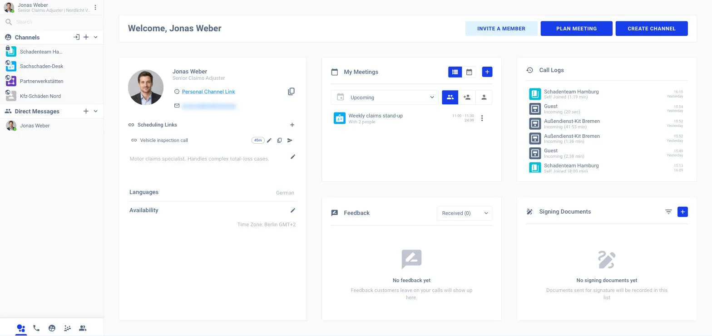Open the Personal Channel Link
The image size is (712, 336).
(x=208, y=92)
